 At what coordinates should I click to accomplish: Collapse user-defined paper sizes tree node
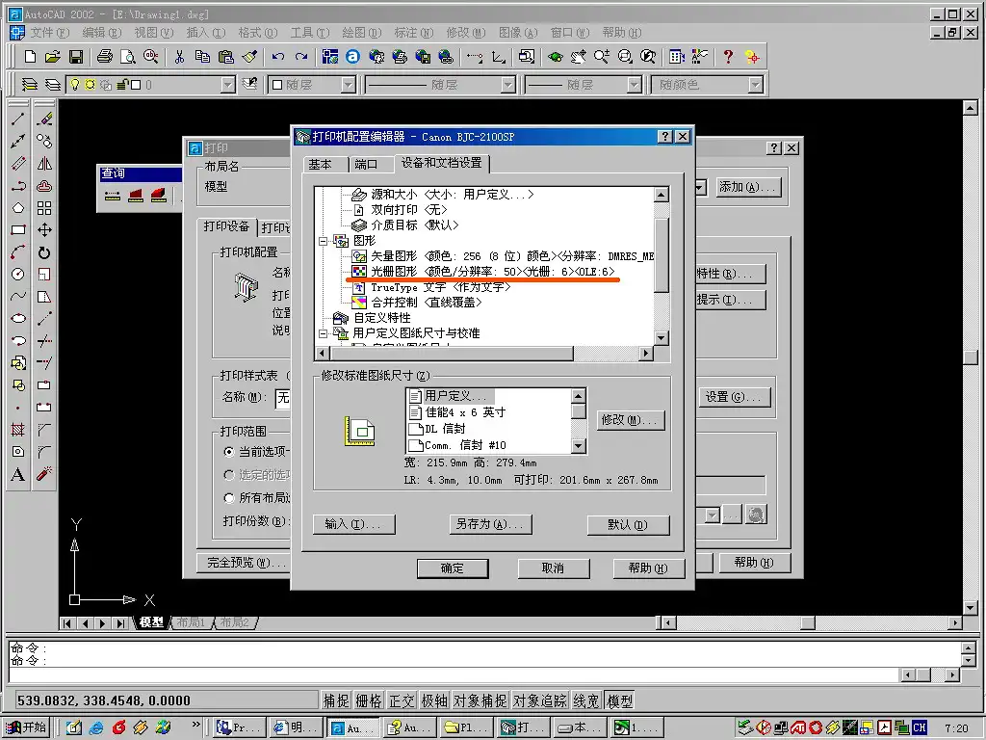click(x=324, y=333)
